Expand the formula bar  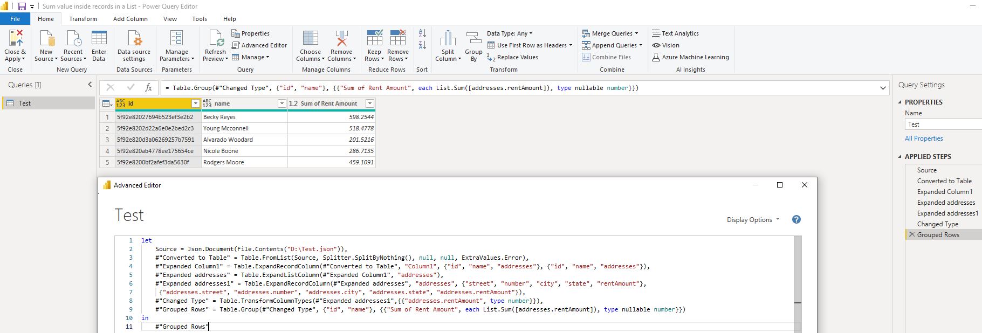883,88
